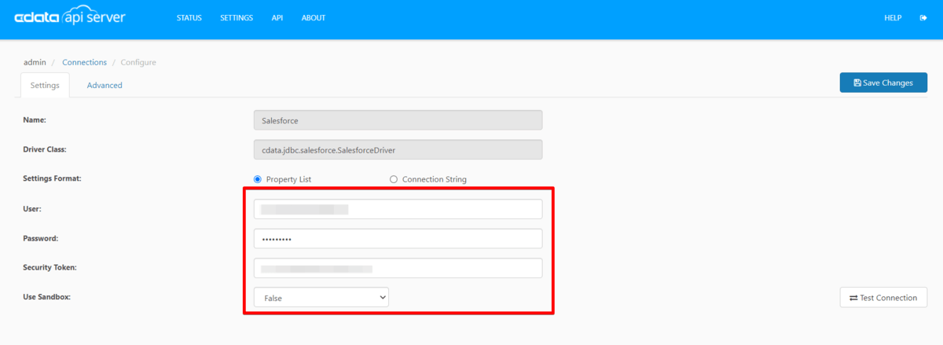Follow the Connections breadcrumb link

coord(85,62)
